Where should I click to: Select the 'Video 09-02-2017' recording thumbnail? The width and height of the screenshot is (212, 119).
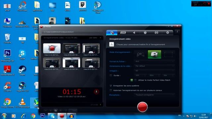72,48
